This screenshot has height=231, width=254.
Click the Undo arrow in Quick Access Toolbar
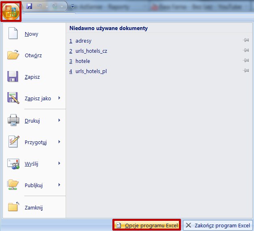(x=39, y=6)
